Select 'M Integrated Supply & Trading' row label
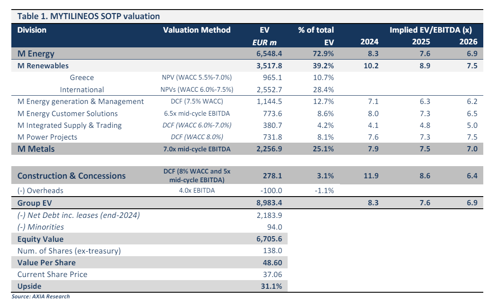This screenshot has height=304, width=492. point(69,126)
